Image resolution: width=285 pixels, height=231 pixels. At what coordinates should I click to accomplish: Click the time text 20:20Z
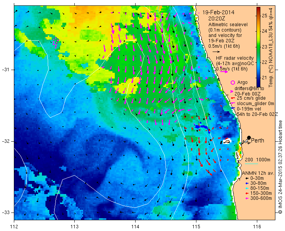[x=217, y=18]
